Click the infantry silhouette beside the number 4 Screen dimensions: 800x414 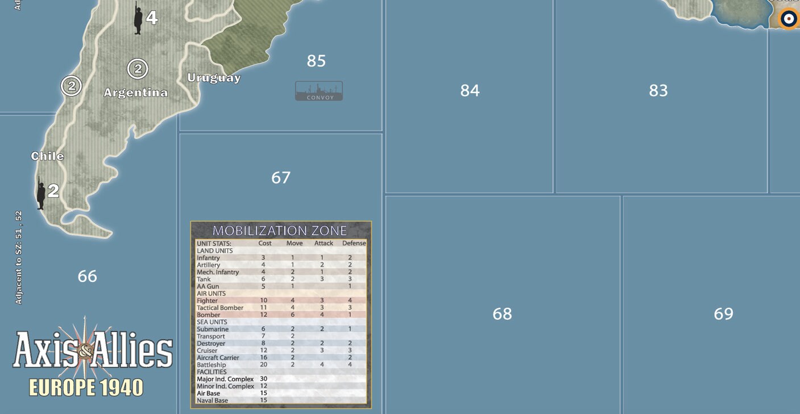[138, 18]
